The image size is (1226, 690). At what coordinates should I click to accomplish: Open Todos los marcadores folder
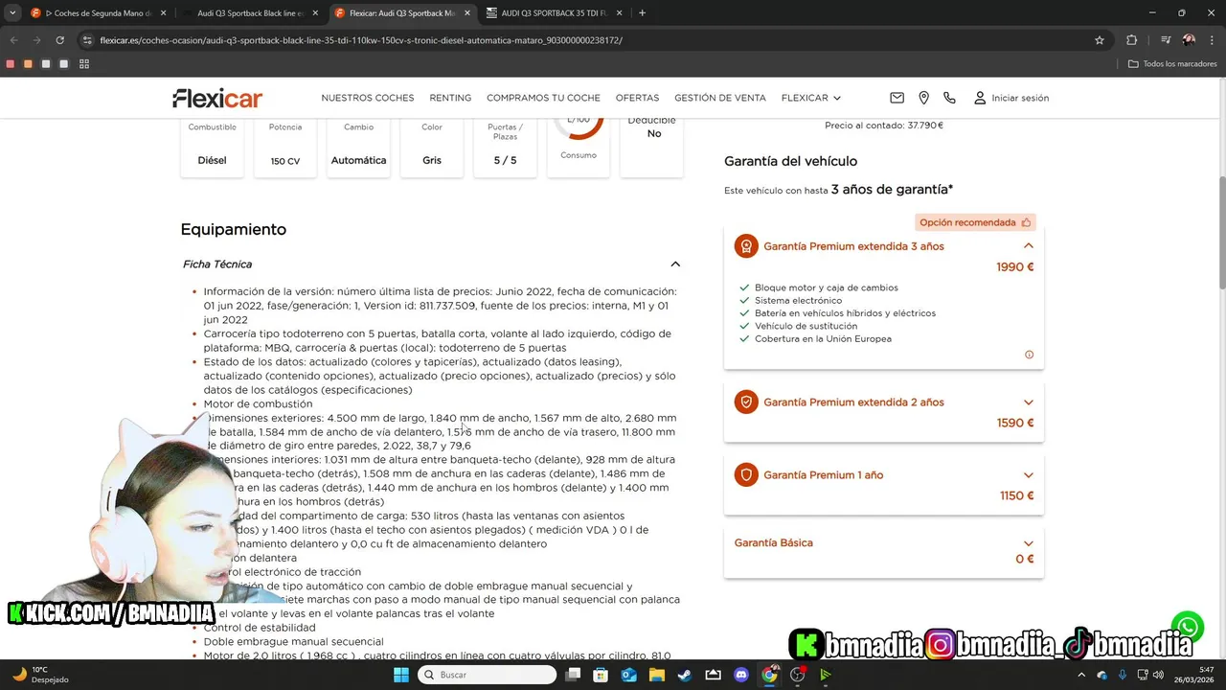click(1172, 64)
